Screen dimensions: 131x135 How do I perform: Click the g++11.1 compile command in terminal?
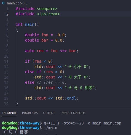(x=82, y=123)
